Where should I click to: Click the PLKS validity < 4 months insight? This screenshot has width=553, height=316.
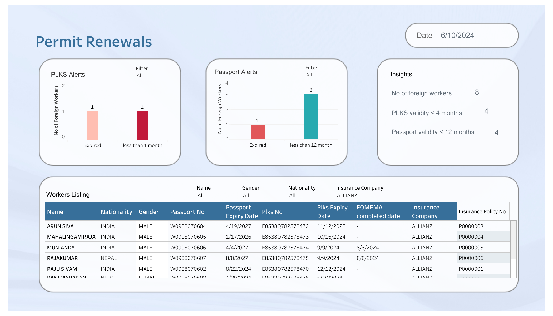[x=427, y=113]
